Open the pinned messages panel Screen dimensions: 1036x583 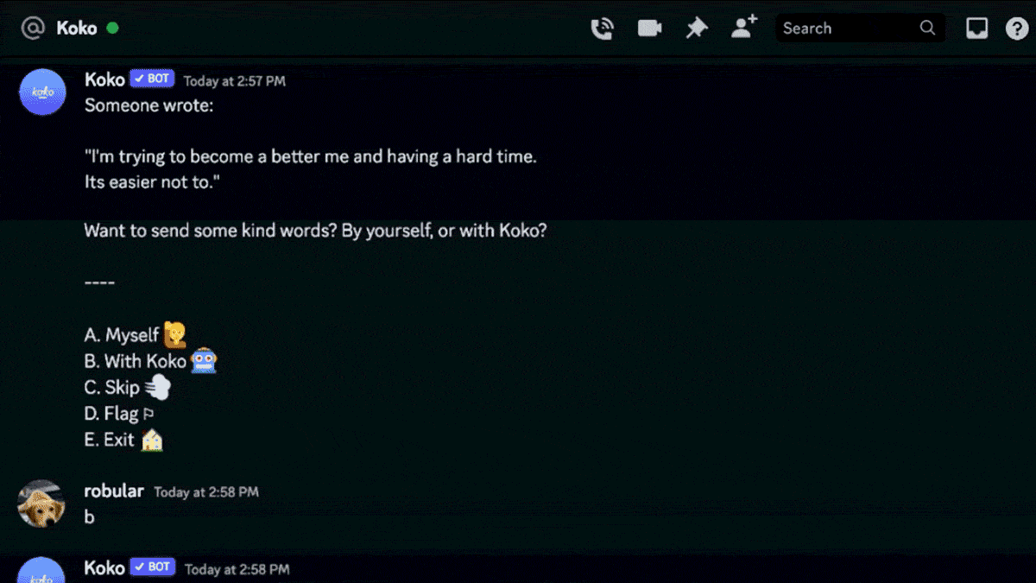[697, 28]
